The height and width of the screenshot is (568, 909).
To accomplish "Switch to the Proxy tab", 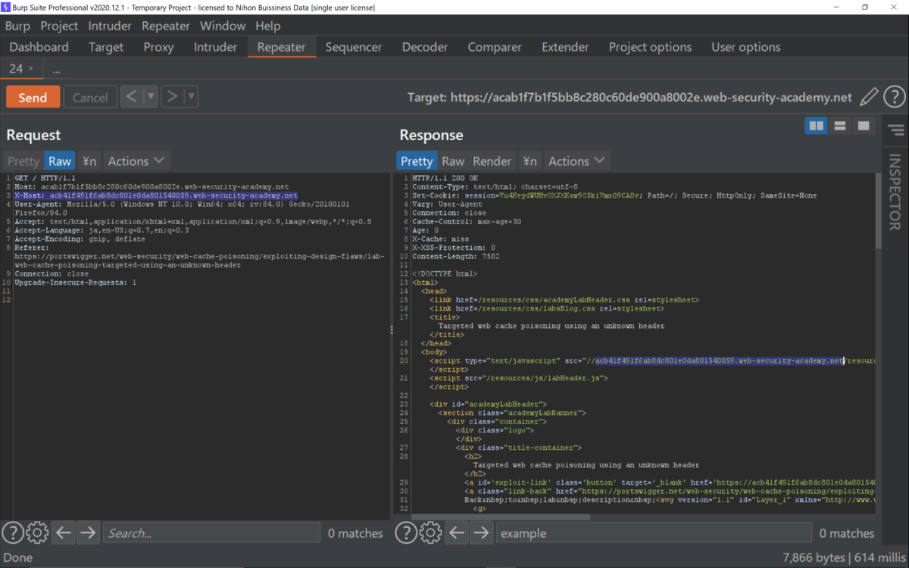I will tap(158, 47).
